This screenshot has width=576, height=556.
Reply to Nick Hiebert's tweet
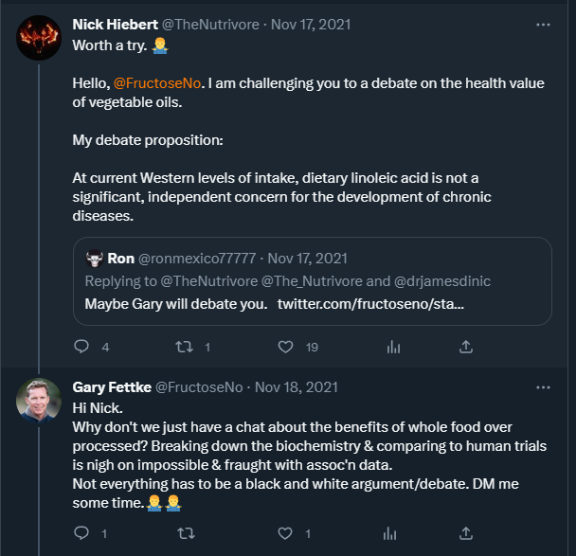(81, 348)
